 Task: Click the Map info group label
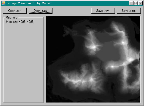tap(12, 17)
